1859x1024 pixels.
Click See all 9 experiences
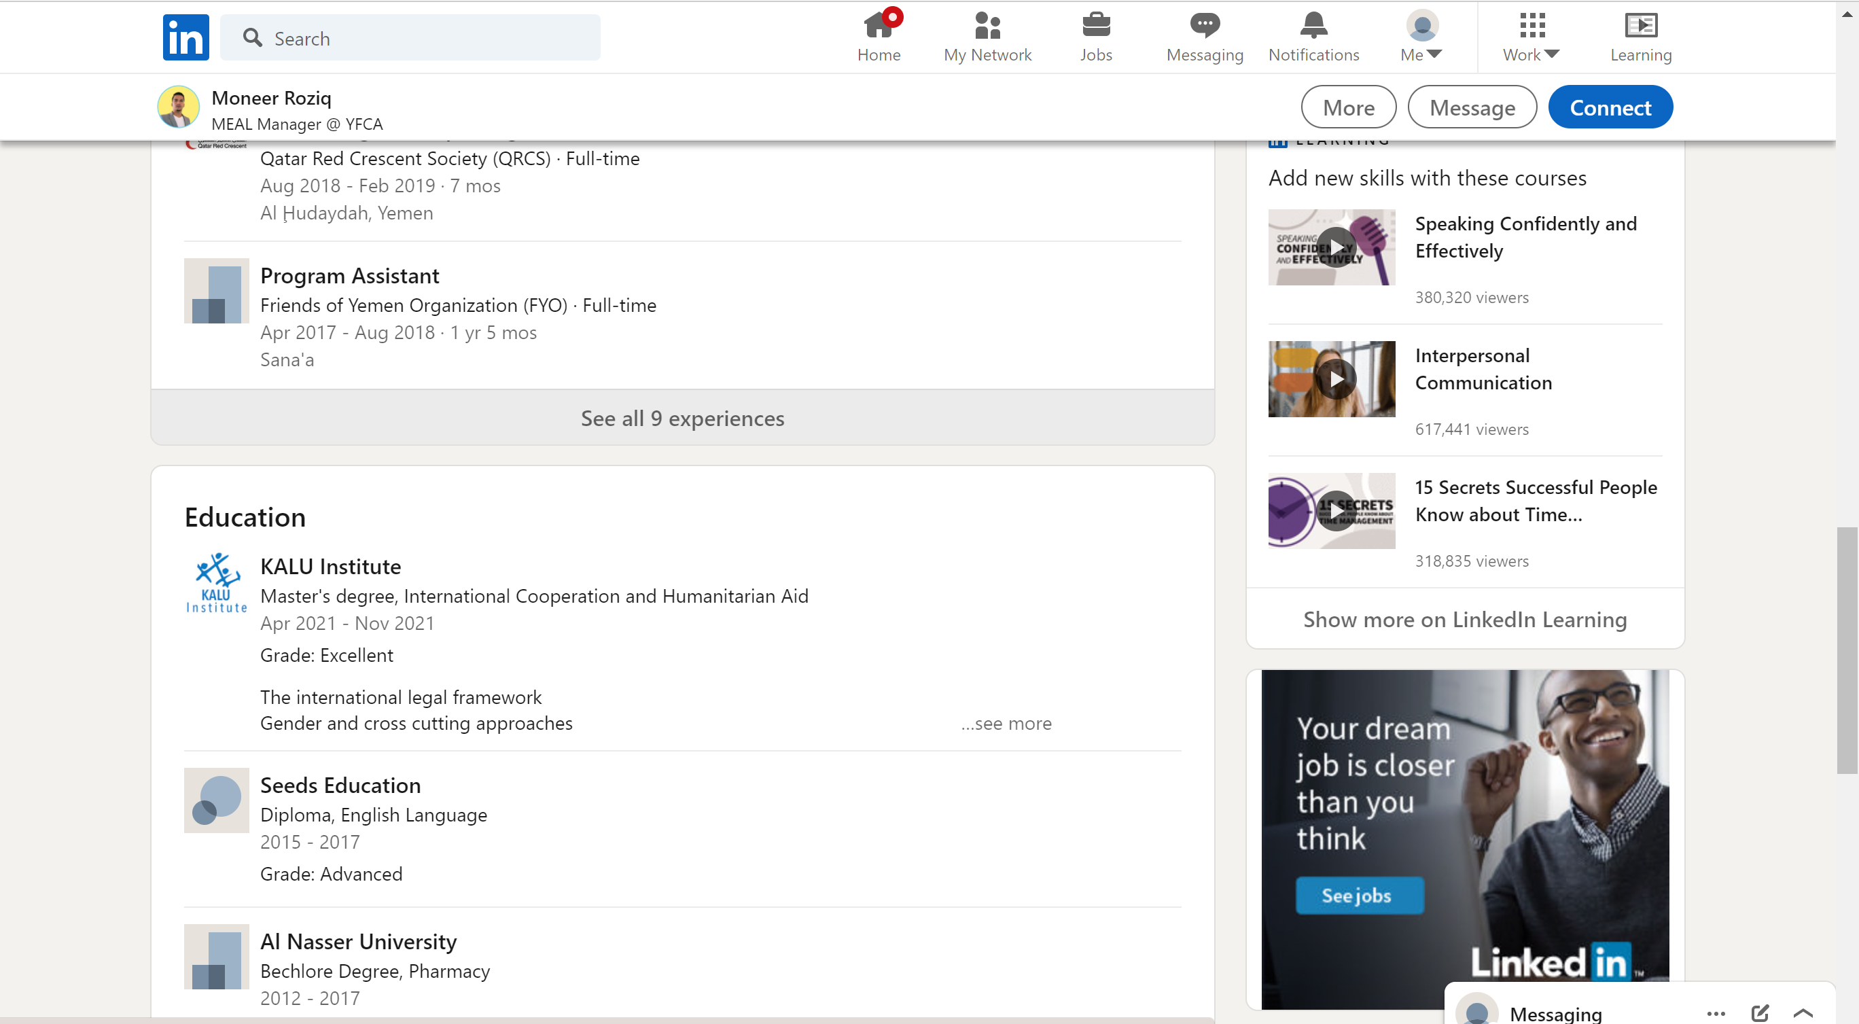682,418
